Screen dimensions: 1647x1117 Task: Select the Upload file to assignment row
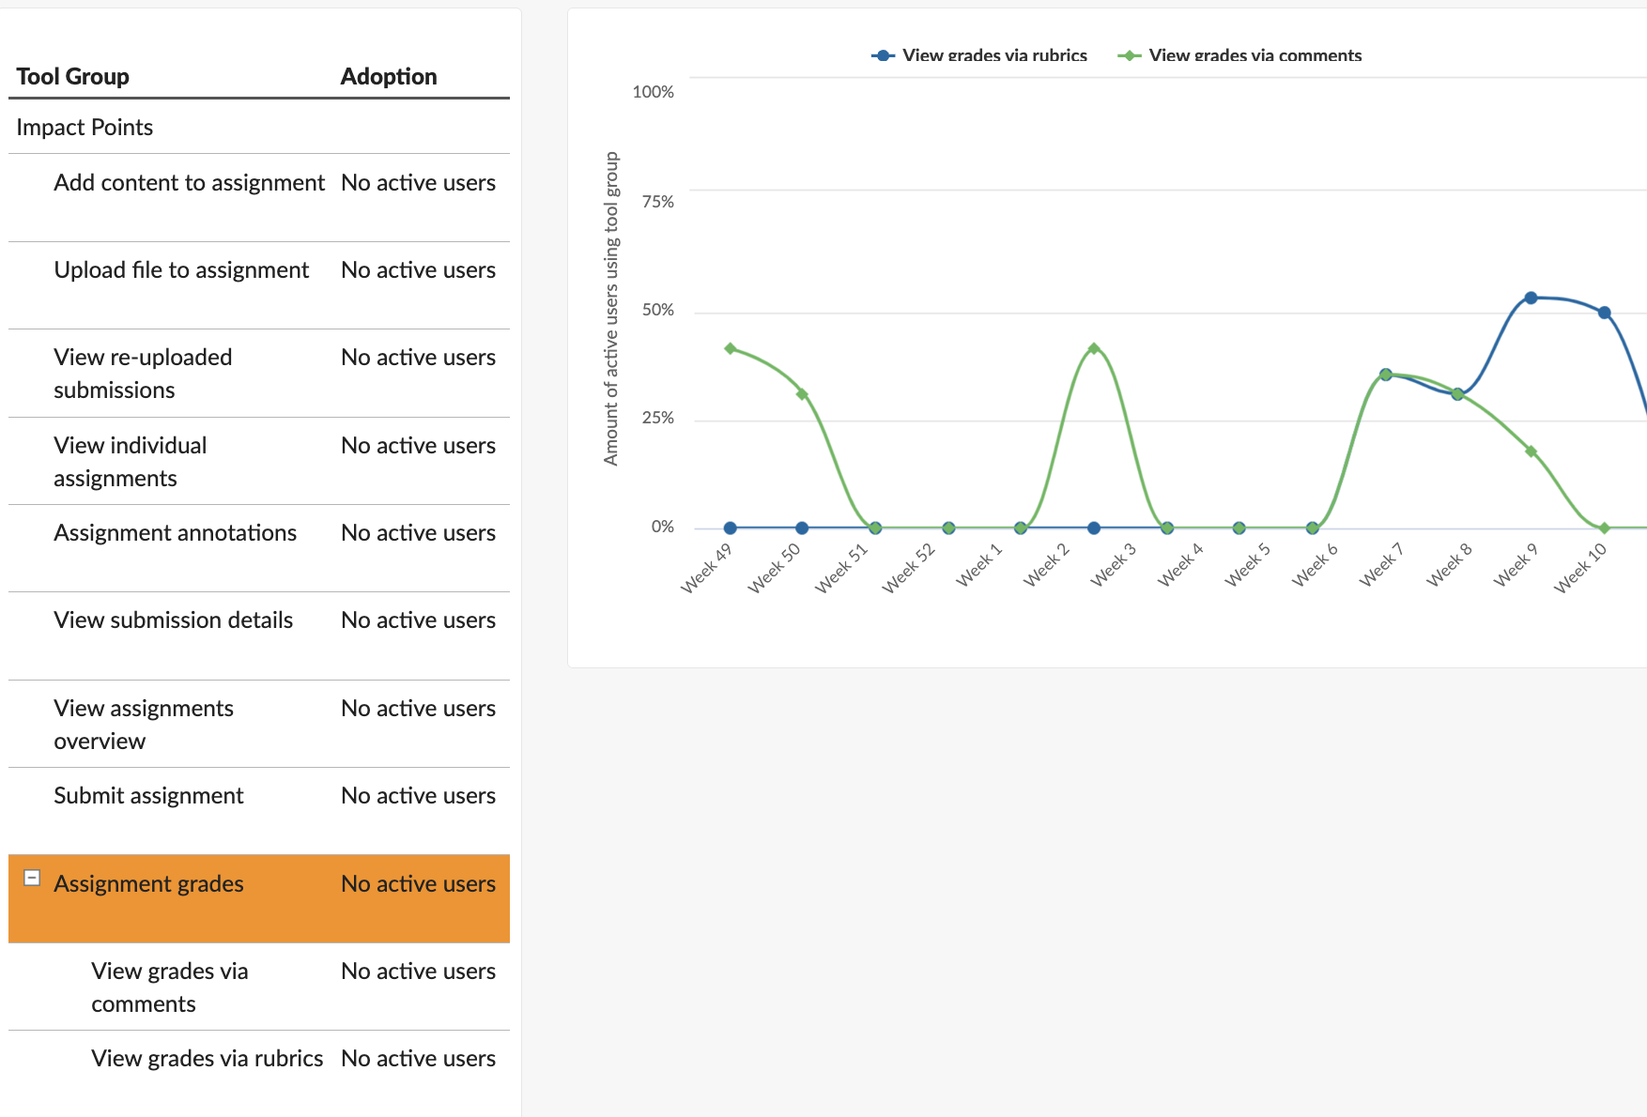181,270
